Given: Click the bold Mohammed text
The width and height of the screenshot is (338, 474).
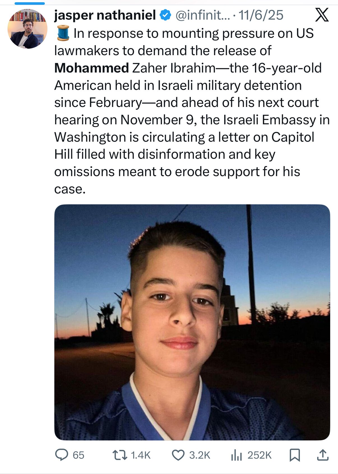Looking at the screenshot, I should 91,68.
